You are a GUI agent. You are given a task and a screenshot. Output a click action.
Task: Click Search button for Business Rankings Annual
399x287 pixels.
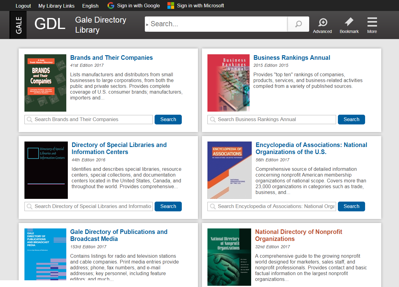[351, 120]
